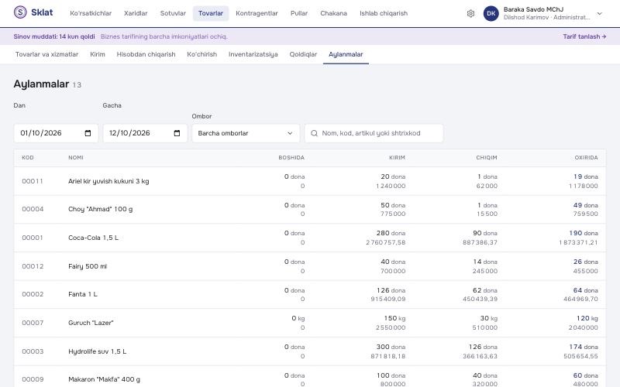The image size is (620, 387).
Task: Focus the Nom, kod, artikul search field
Action: coord(374,133)
